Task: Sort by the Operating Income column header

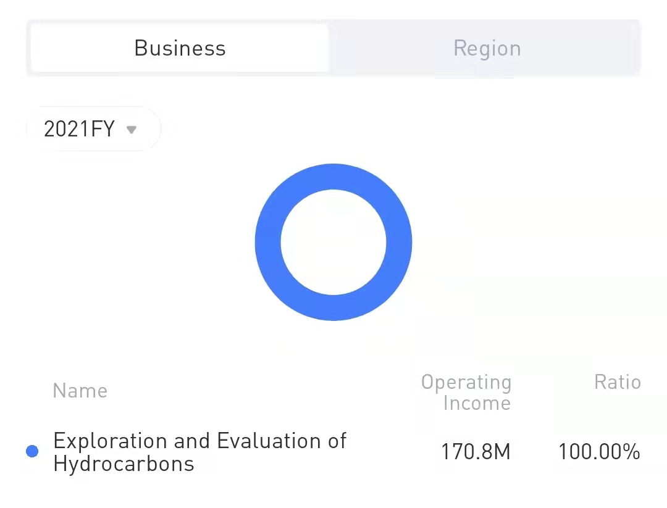Action: pos(466,393)
